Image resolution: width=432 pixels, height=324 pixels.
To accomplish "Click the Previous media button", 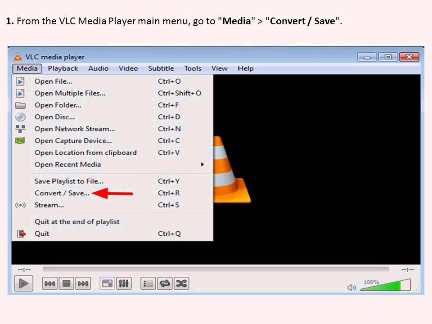I will (49, 283).
